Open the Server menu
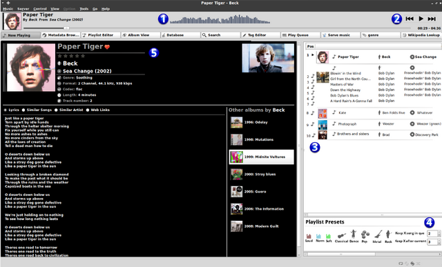 point(23,9)
